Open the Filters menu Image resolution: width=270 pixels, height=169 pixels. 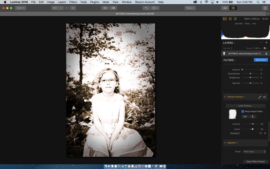(73, 2)
